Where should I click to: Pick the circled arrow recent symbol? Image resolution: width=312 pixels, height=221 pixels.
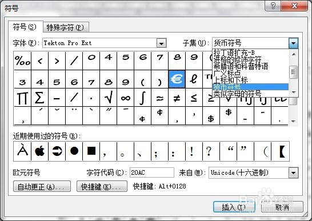57,151
